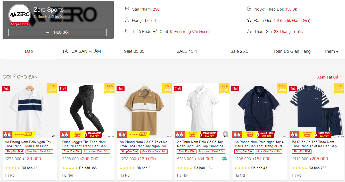Select the Toàn Bộ Gian Hàng tab

pyautogui.click(x=292, y=51)
